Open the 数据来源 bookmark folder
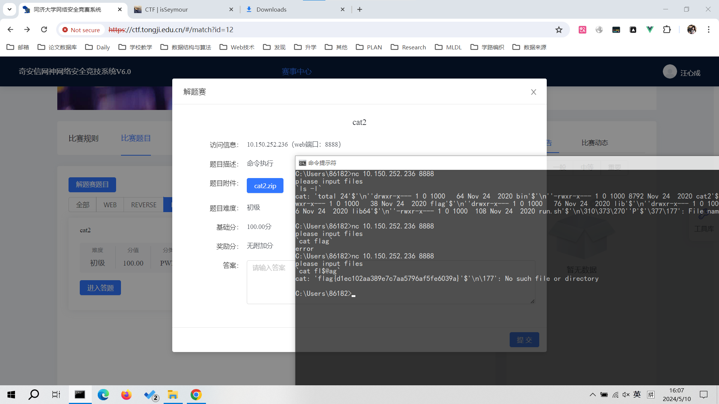The image size is (719, 404). click(530, 47)
